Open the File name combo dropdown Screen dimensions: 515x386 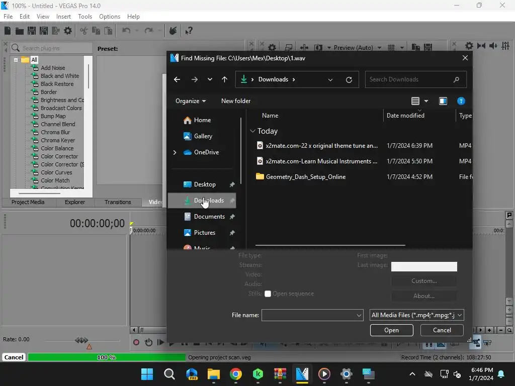click(359, 316)
